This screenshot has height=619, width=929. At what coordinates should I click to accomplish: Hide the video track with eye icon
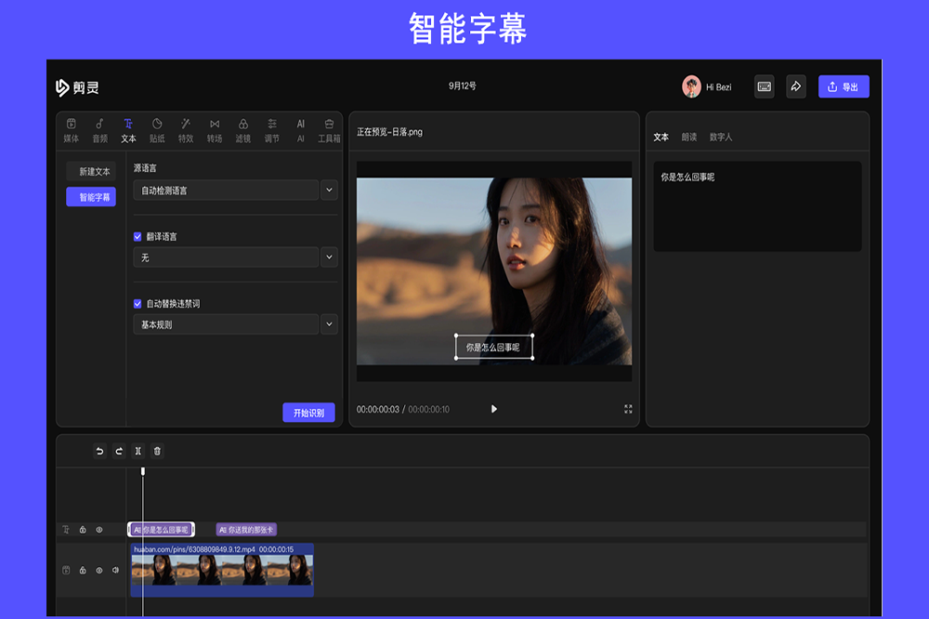(x=98, y=570)
